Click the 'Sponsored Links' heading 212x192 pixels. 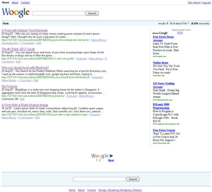181,30
